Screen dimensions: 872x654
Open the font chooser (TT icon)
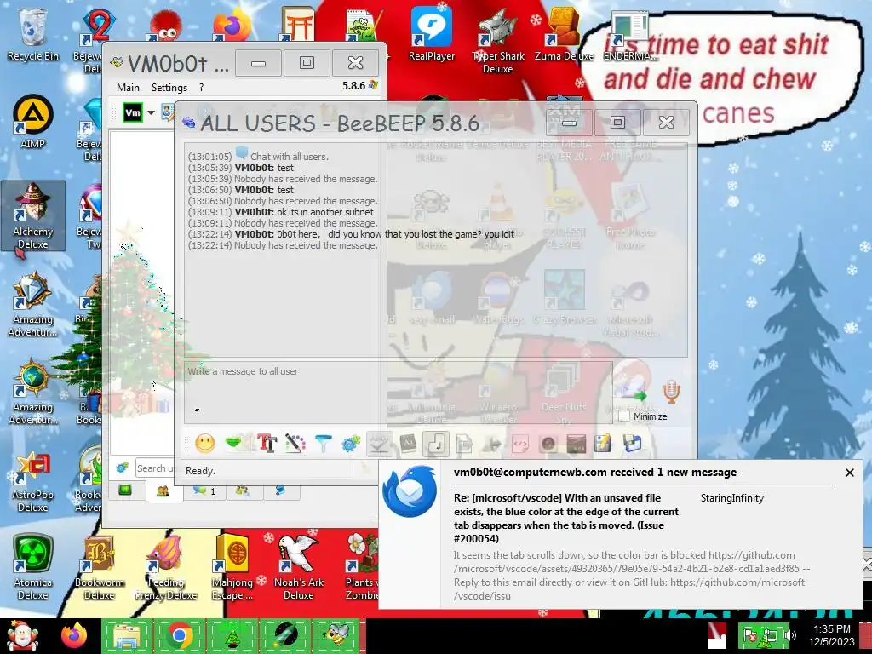click(x=267, y=443)
